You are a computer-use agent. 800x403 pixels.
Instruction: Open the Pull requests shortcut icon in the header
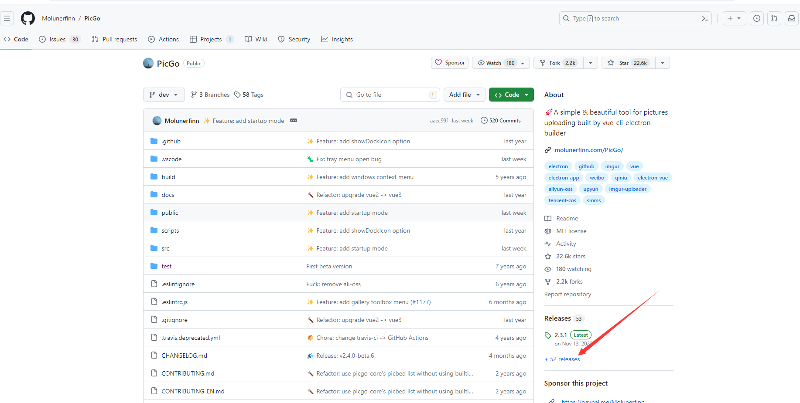click(774, 18)
